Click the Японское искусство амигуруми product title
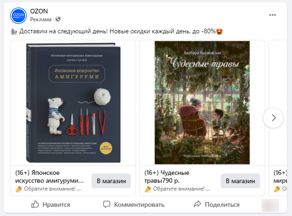This screenshot has height=216, width=292. [50, 177]
